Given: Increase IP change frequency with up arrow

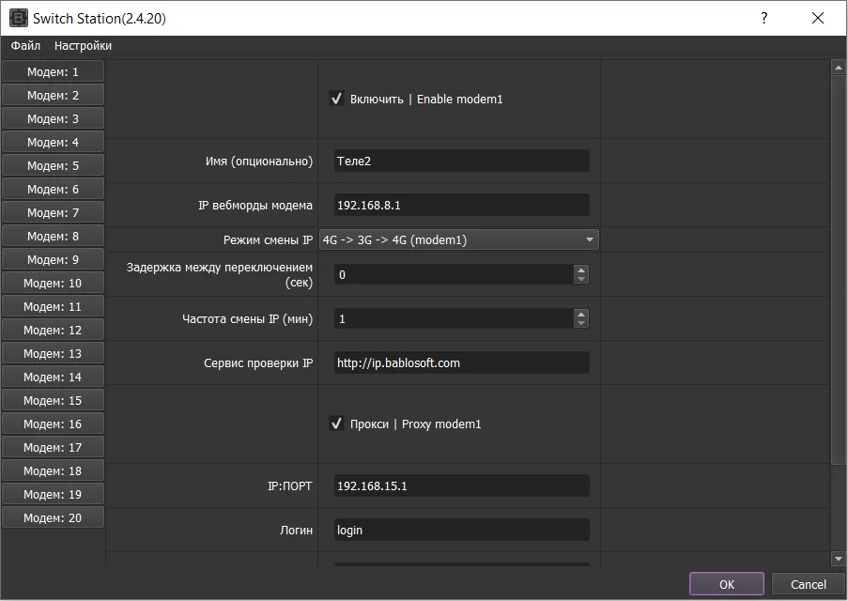Looking at the screenshot, I should (581, 315).
